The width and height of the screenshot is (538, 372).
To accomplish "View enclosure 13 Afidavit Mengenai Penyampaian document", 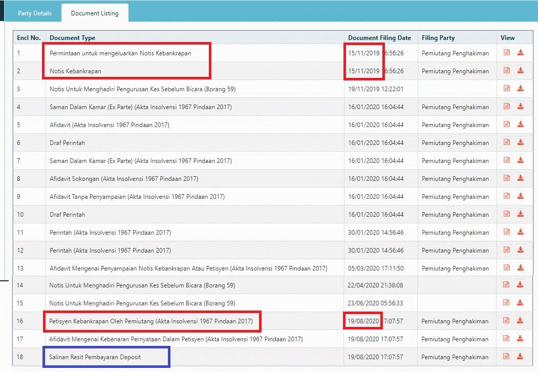I will (507, 268).
